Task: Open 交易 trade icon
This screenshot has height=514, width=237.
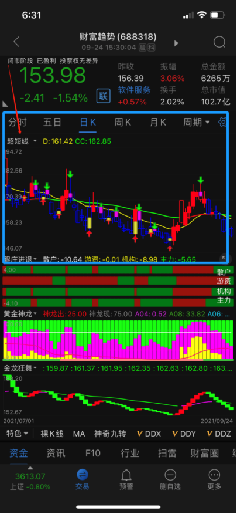Action: 83,479
